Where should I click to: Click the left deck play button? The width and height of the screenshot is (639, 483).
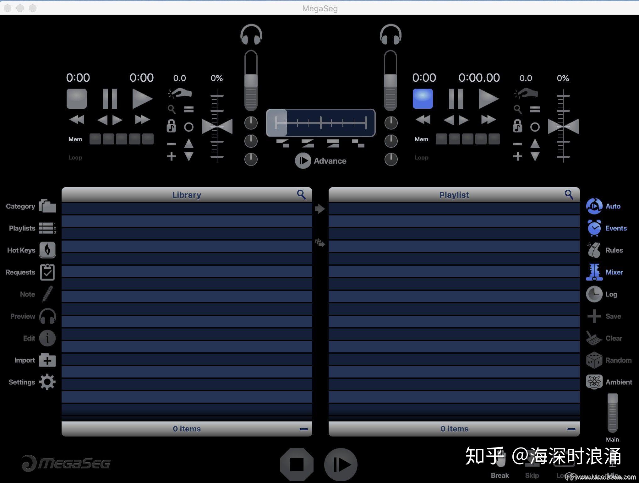[x=142, y=99]
